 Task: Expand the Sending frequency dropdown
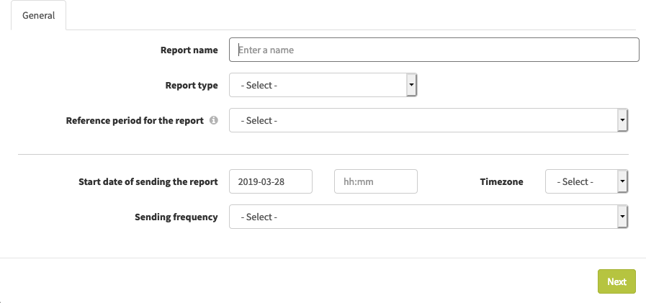coord(429,217)
